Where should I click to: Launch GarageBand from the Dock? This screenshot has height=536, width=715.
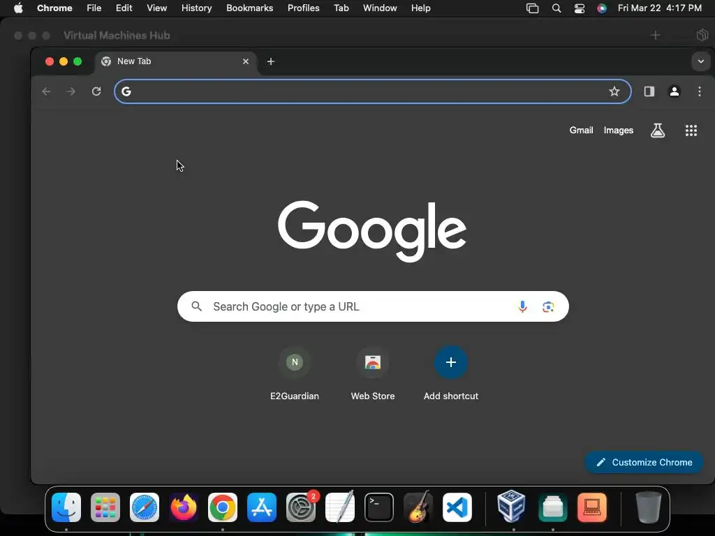(x=418, y=507)
